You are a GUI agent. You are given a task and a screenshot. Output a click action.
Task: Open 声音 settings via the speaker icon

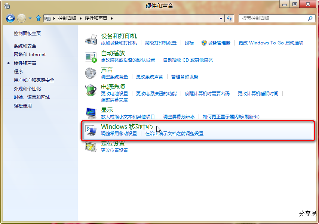point(90,74)
